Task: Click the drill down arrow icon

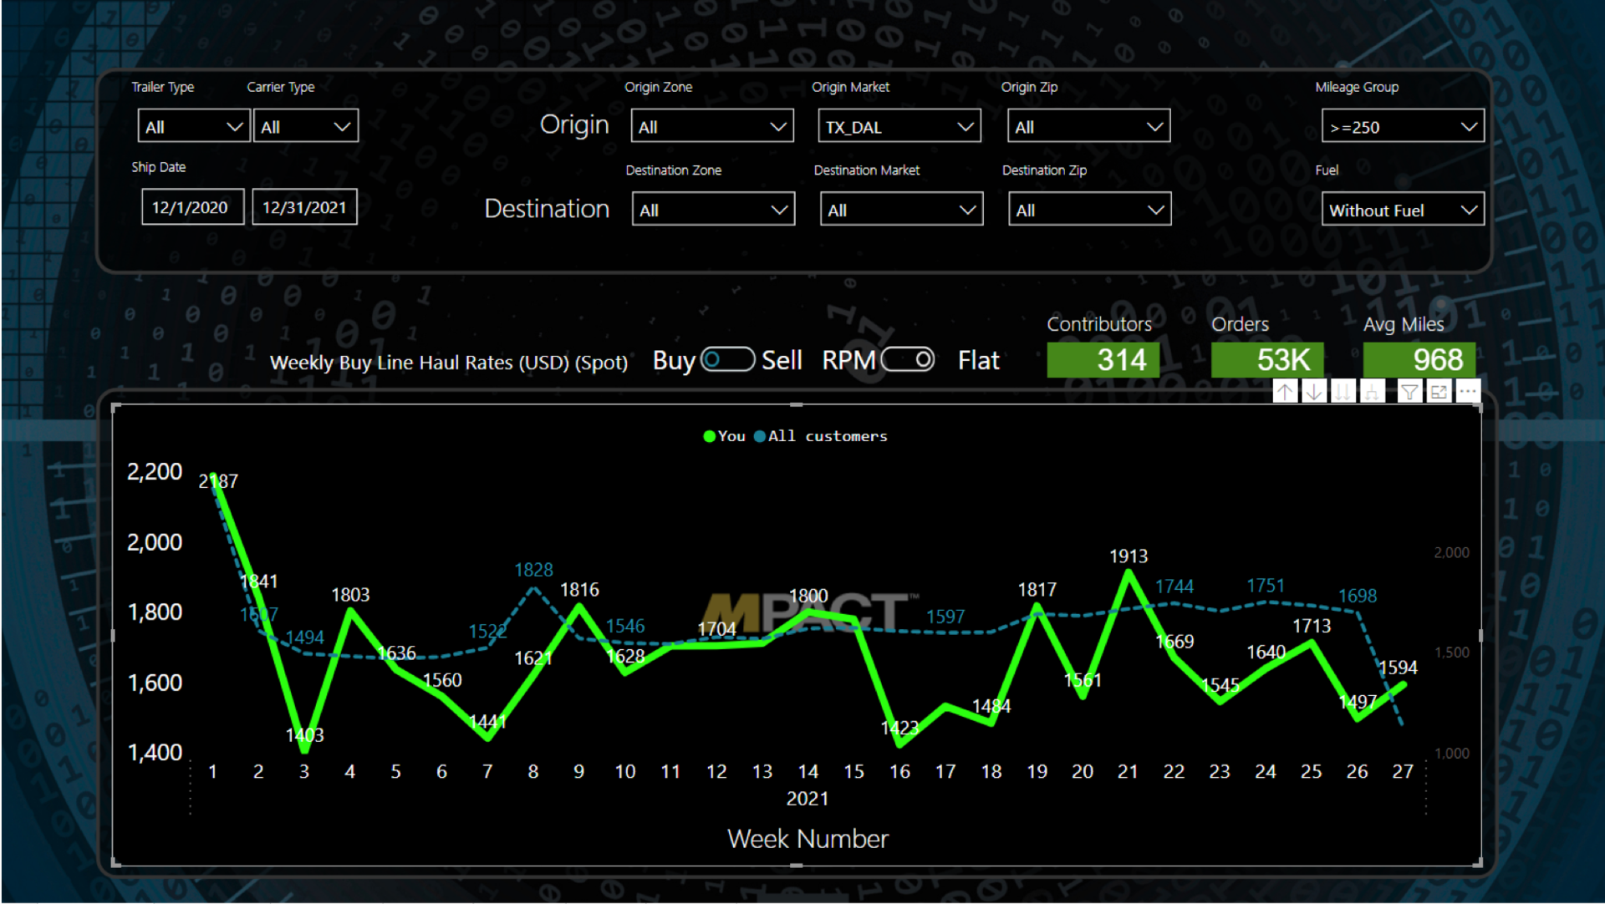Action: click(1314, 391)
